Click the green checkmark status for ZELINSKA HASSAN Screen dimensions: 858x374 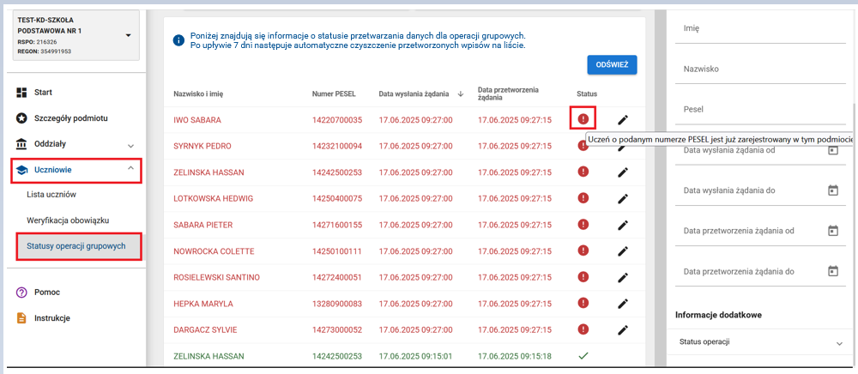click(x=583, y=355)
